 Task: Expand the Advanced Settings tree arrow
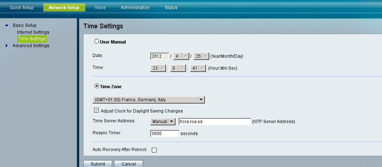(7, 46)
